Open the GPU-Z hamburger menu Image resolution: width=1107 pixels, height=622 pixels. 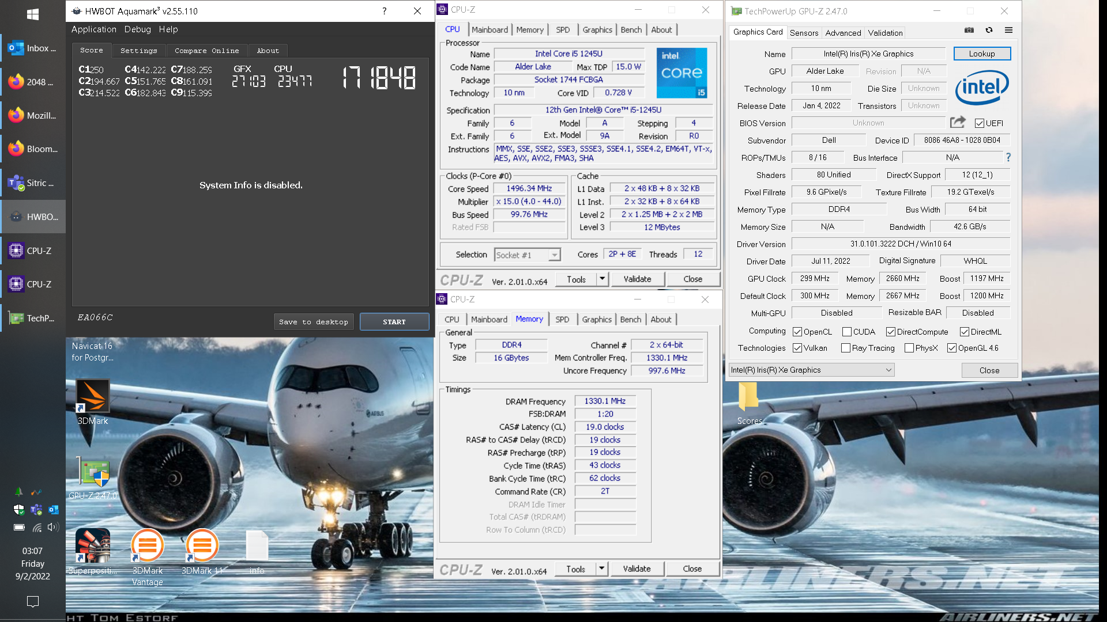(1008, 30)
